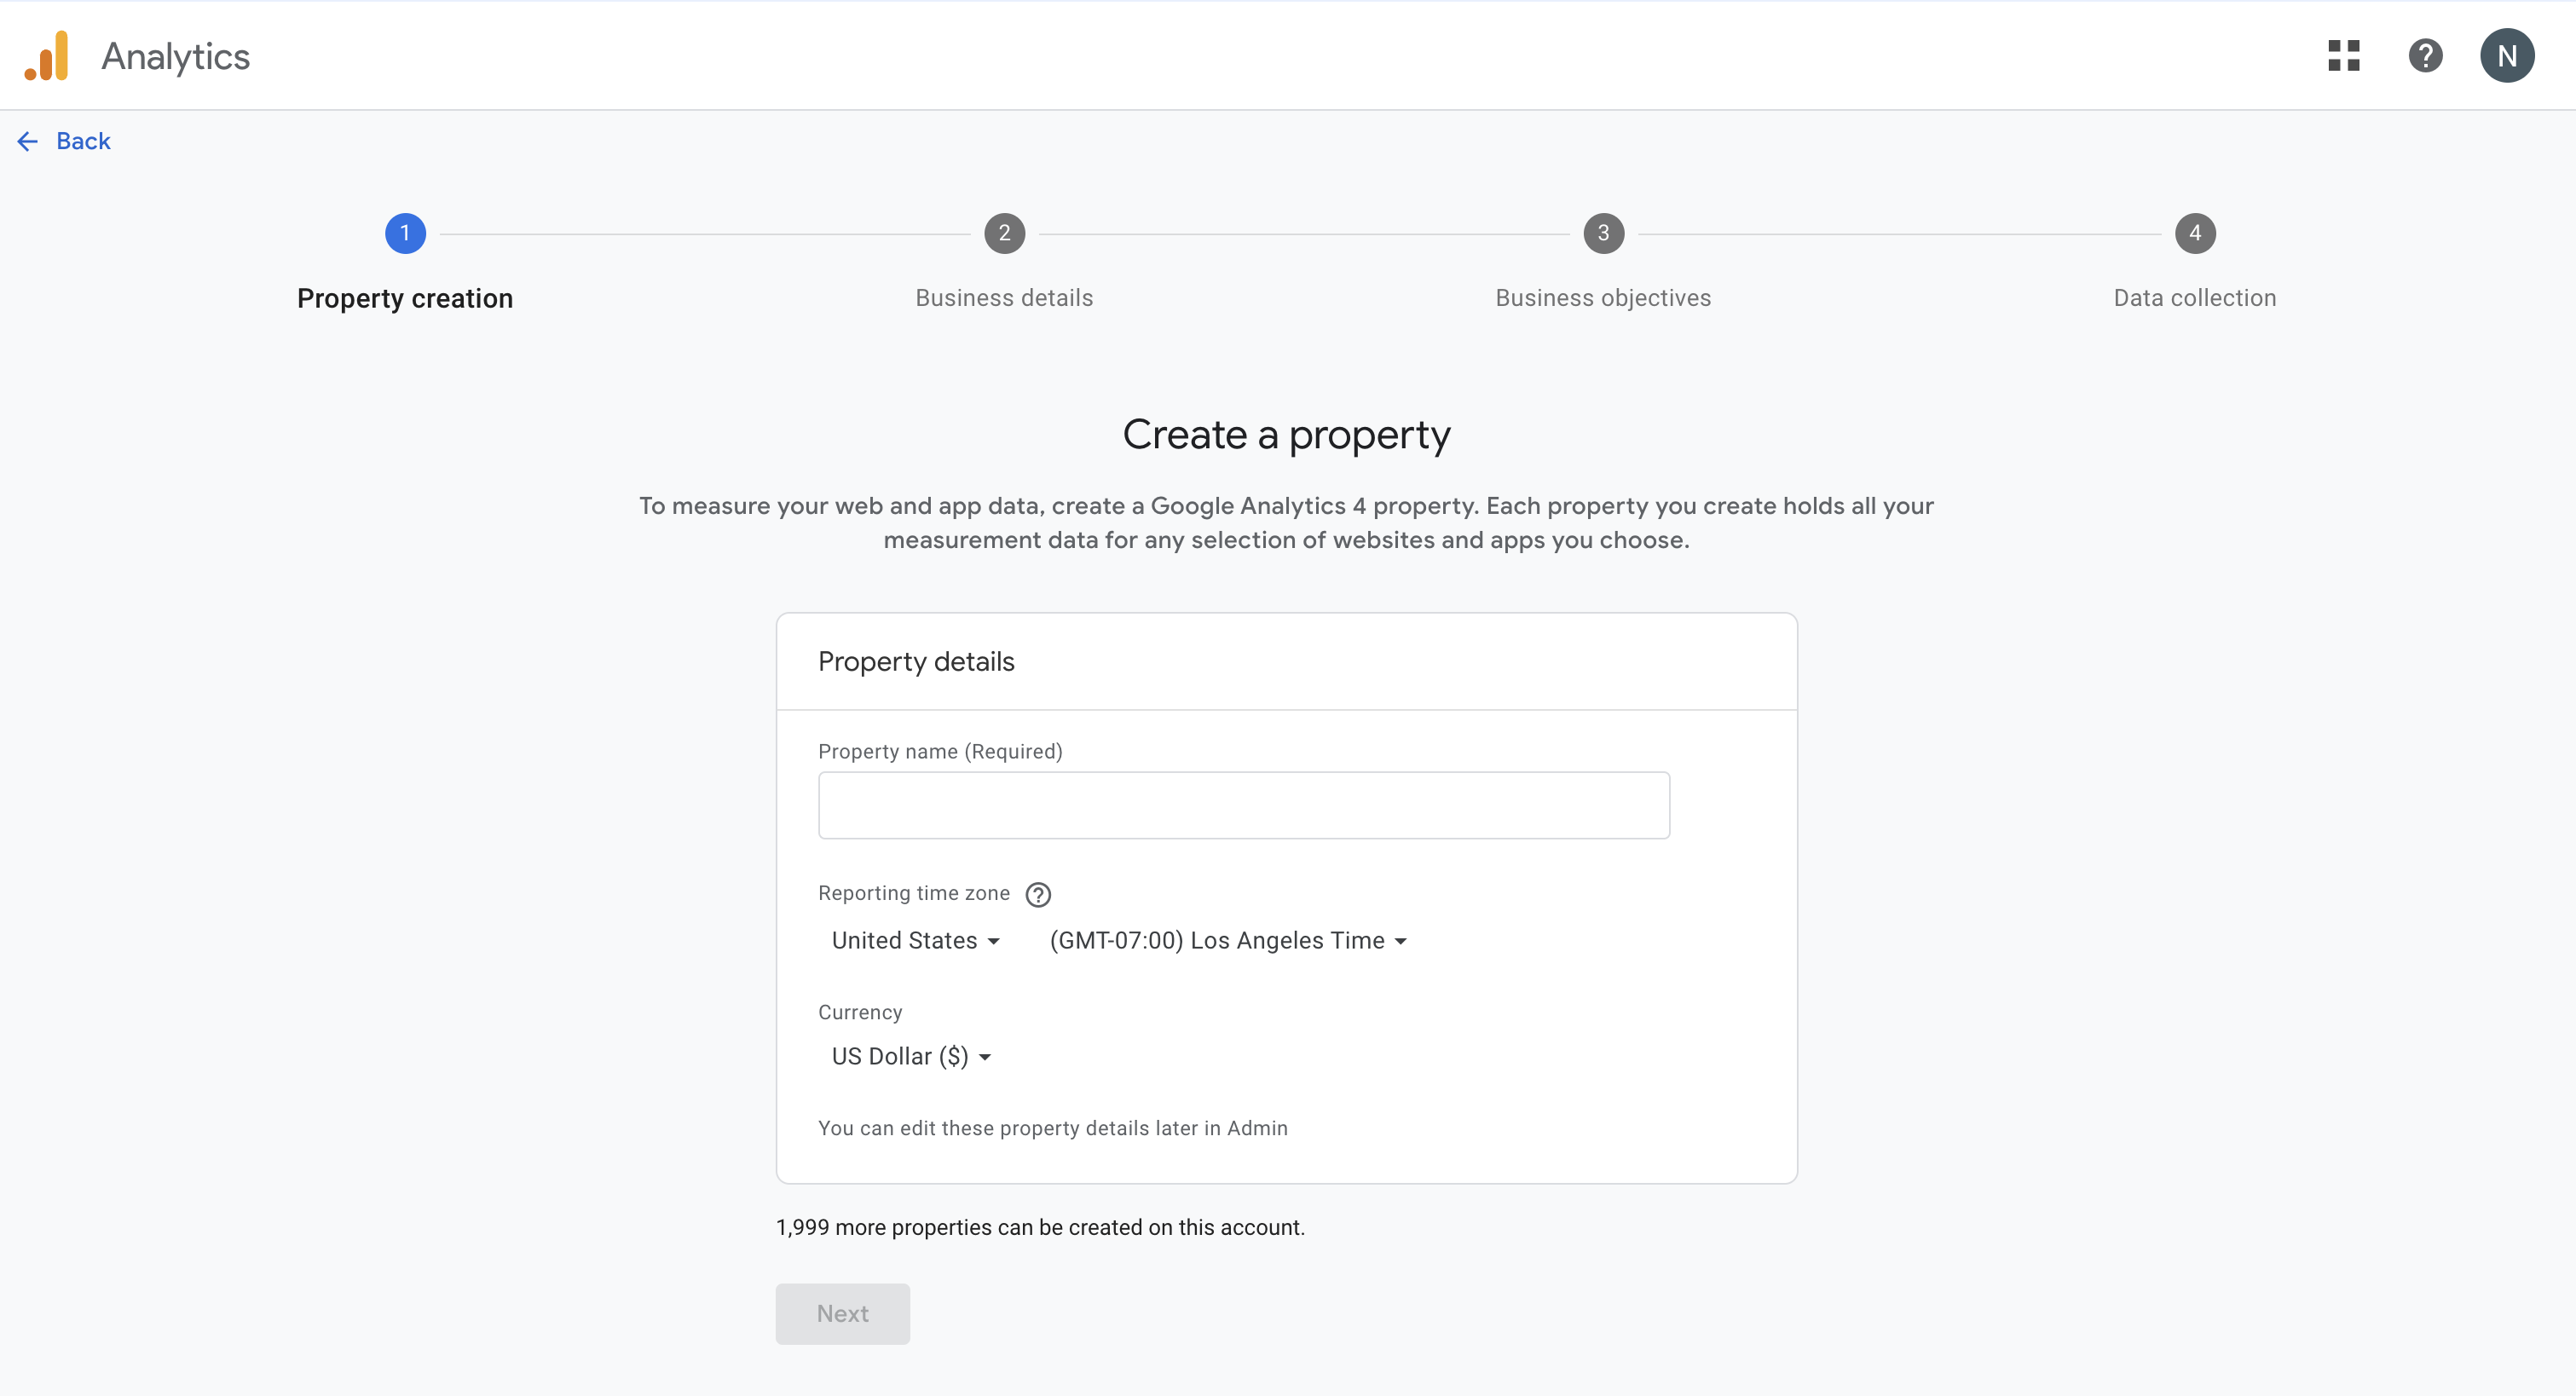Open the account avatar N

pos(2506,56)
